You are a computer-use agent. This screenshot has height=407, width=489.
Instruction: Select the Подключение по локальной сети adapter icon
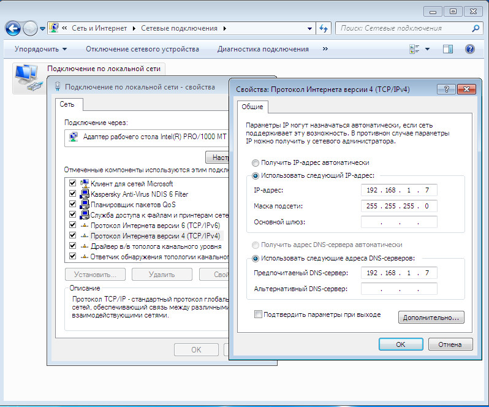[29, 78]
